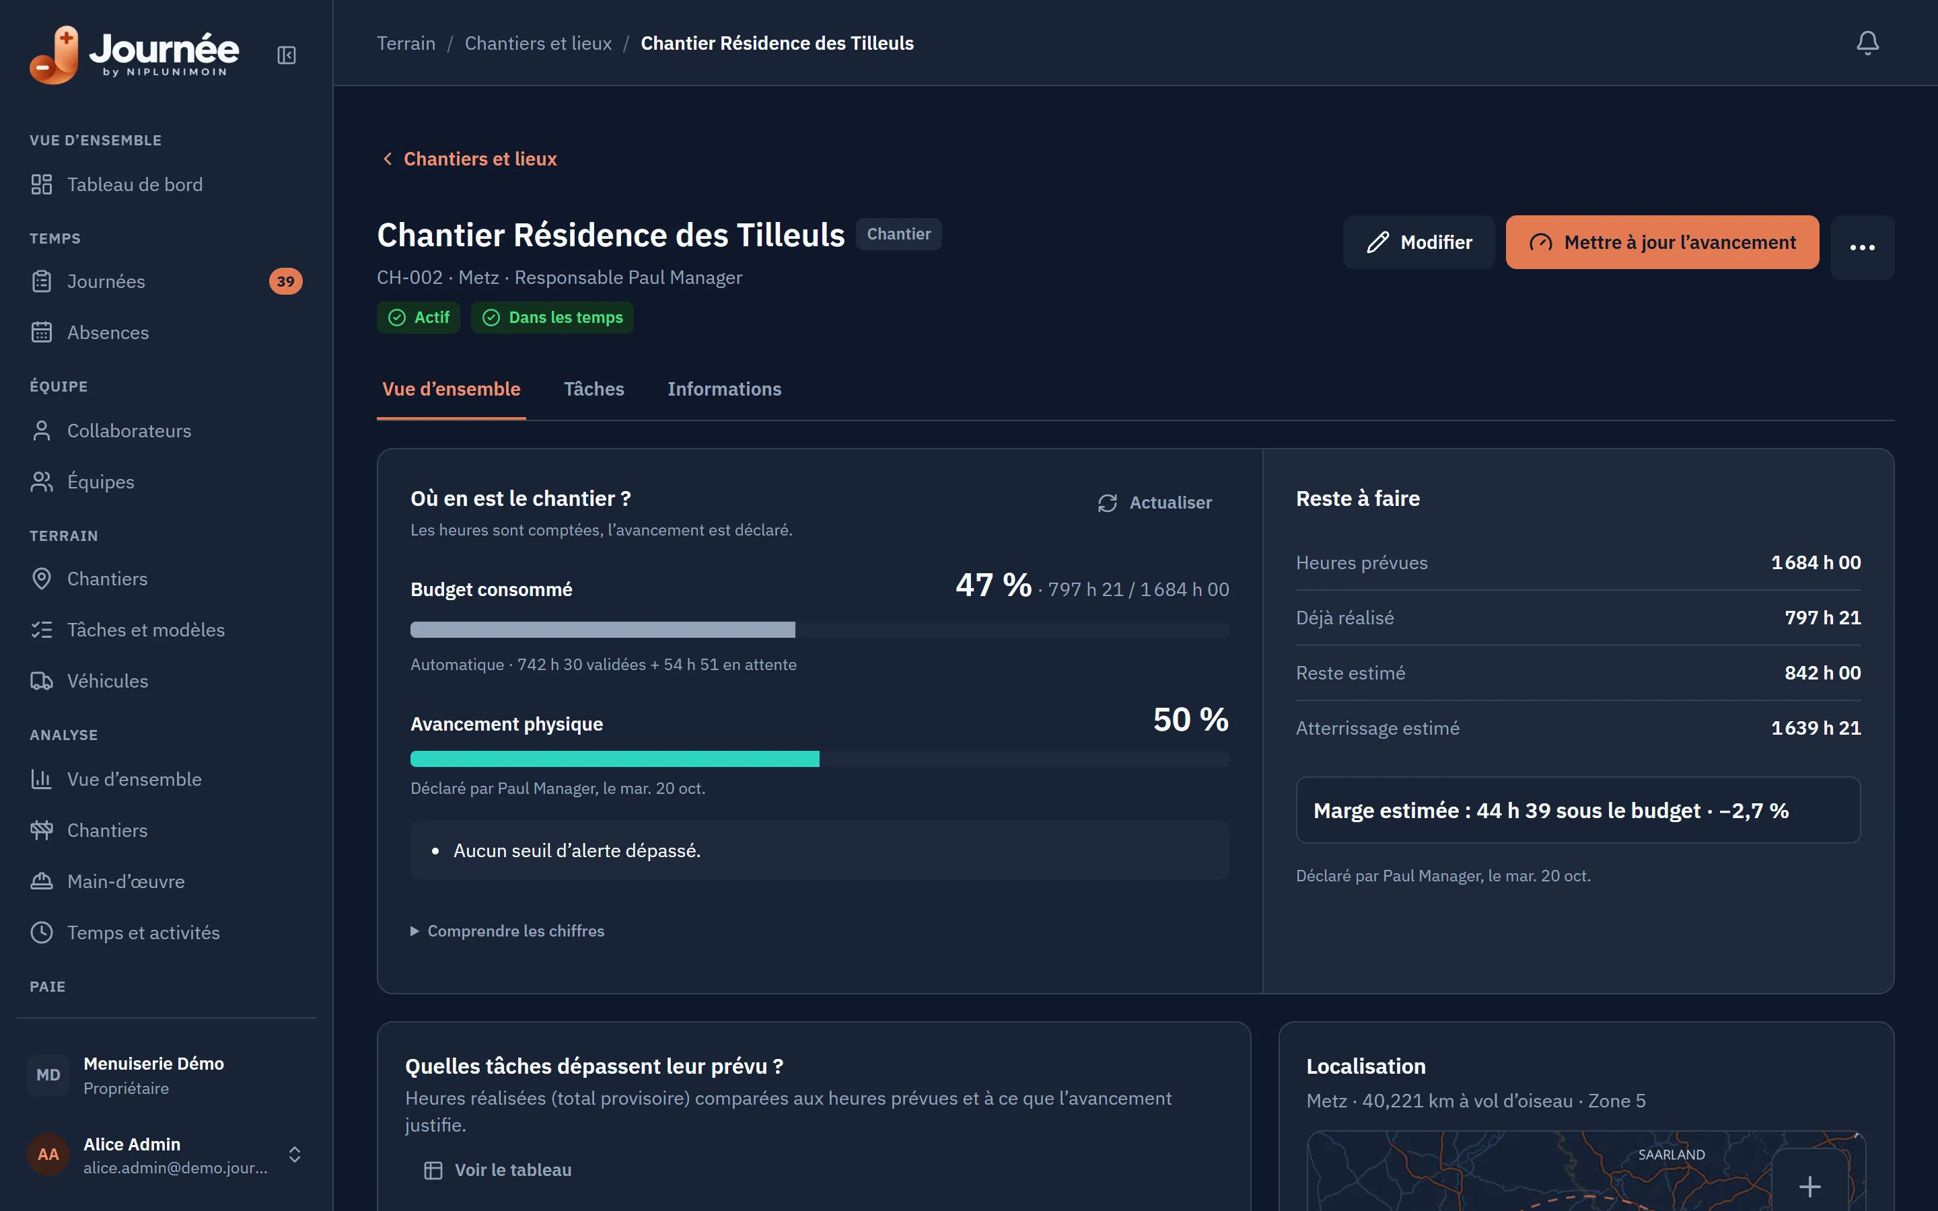This screenshot has height=1211, width=1938.
Task: Click the Heures prévues value 1 684 h 00
Action: 1816,563
